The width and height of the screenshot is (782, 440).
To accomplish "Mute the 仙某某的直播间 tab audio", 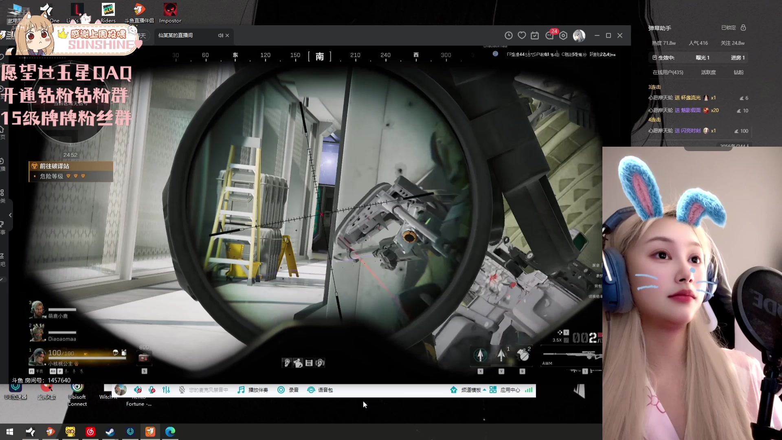I will (220, 35).
